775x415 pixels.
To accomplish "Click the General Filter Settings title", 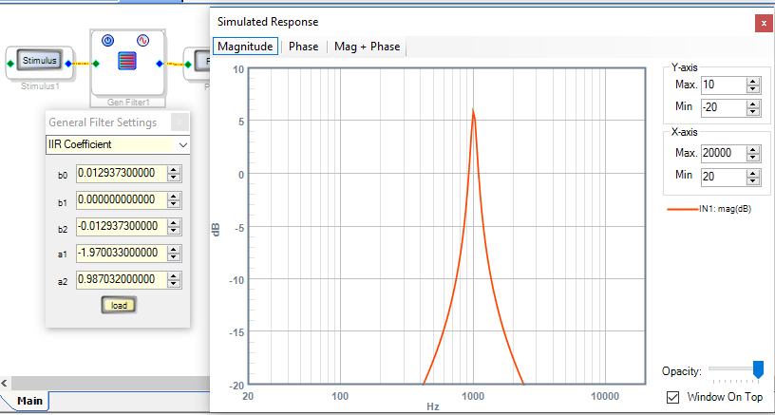I will [103, 122].
